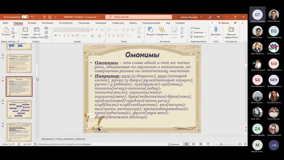This screenshot has height=160, width=284.
Task: Click Найти in Editing group
Action: tap(195, 28)
